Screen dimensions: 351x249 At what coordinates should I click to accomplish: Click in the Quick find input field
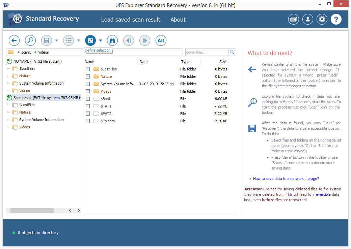click(x=207, y=52)
